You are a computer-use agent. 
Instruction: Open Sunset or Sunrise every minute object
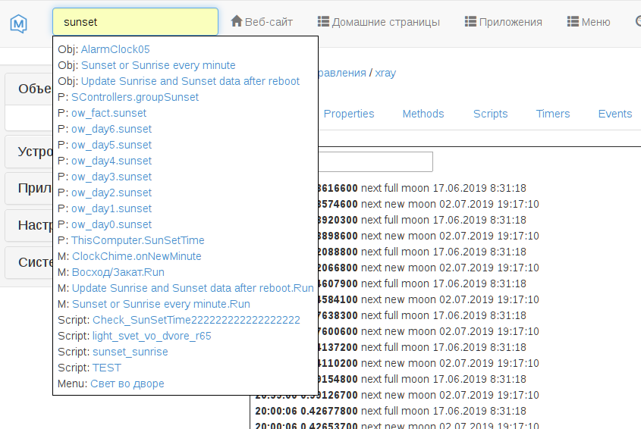point(159,65)
